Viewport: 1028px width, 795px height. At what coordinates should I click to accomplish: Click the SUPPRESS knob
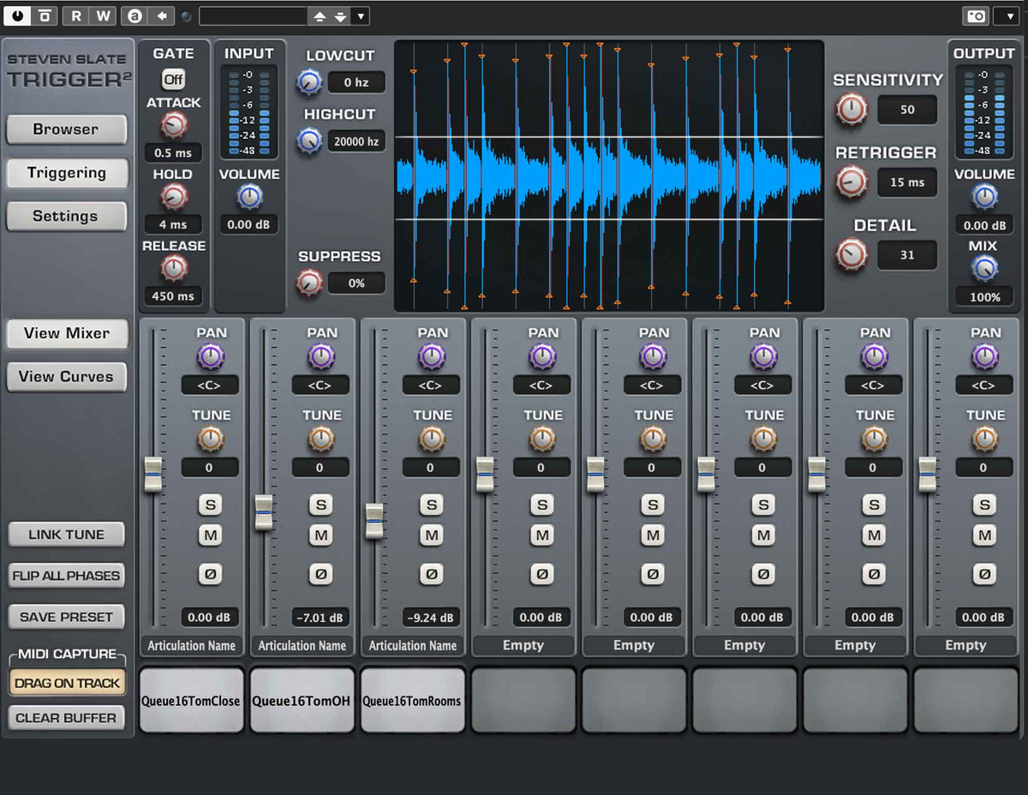[309, 282]
